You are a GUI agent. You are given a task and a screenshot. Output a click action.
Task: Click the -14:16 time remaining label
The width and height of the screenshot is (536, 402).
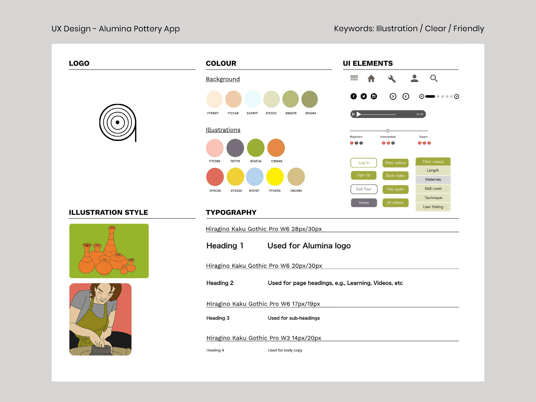click(419, 114)
